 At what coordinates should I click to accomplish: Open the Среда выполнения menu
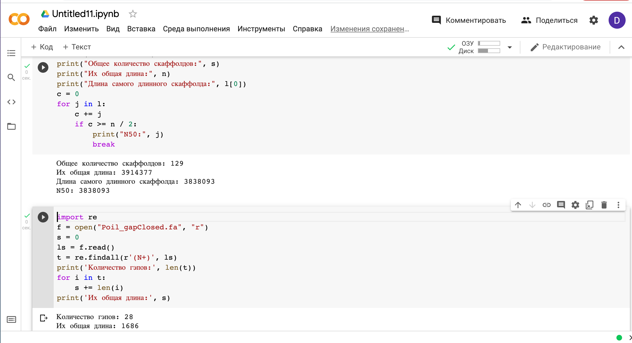pos(196,29)
